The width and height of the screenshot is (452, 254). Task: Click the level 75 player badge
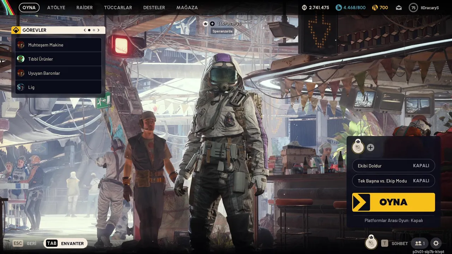coord(413,7)
